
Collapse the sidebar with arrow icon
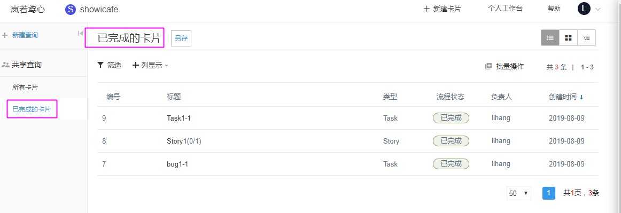pyautogui.click(x=80, y=34)
